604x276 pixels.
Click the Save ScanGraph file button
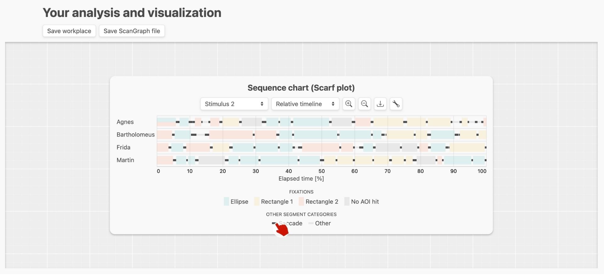click(132, 31)
